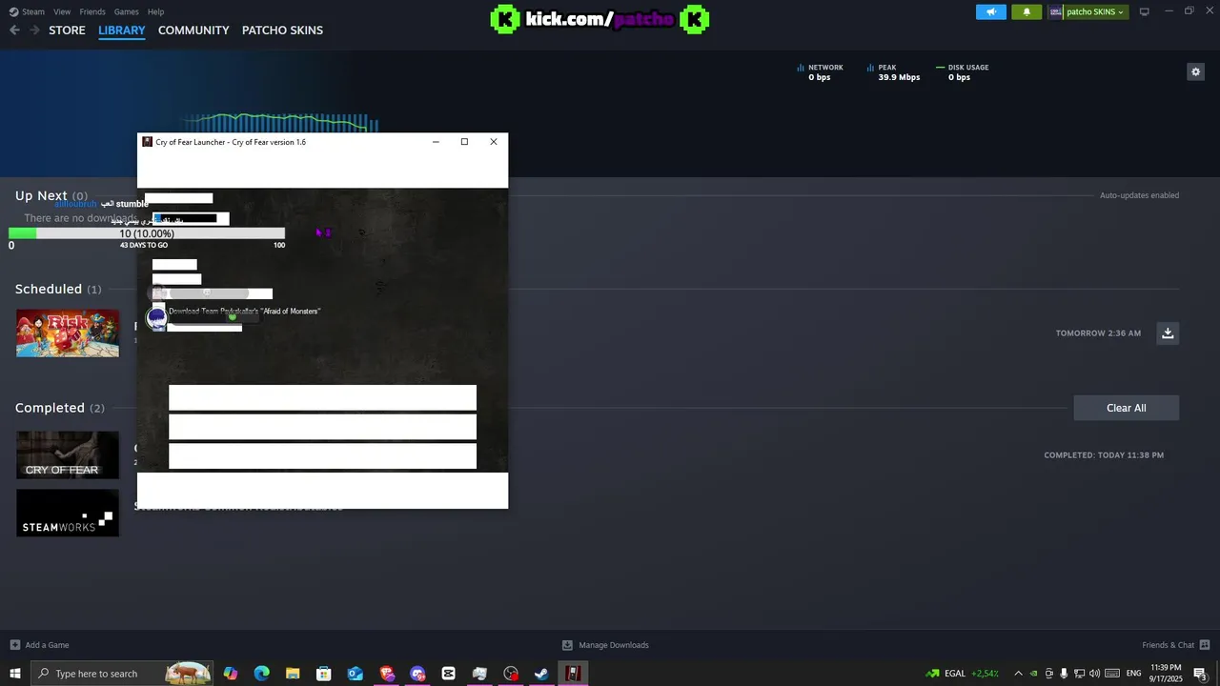Click the Scheduled (1) heading
The height and width of the screenshot is (686, 1220).
tap(58, 289)
